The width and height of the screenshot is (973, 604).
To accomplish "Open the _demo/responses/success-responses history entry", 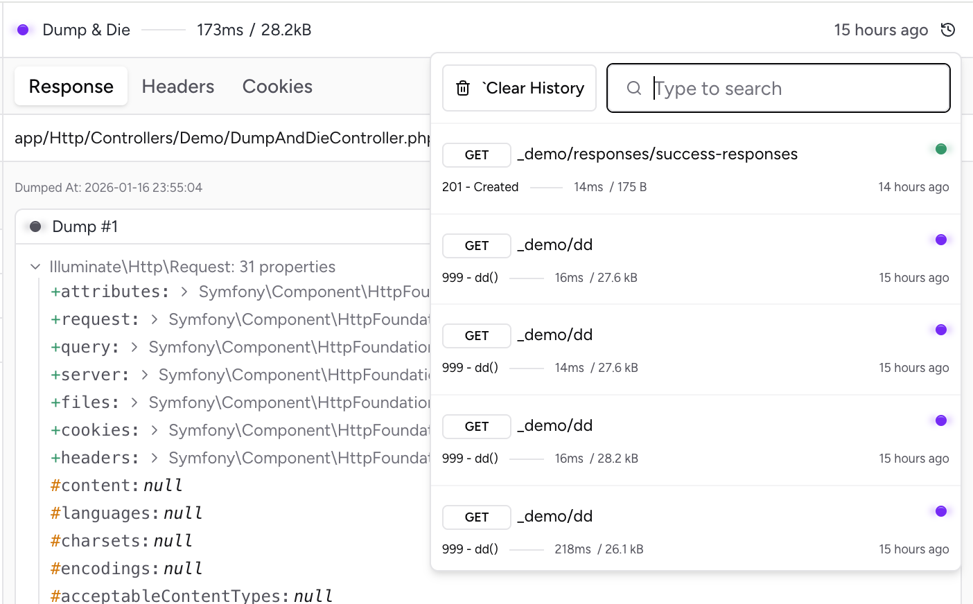I will tap(657, 154).
